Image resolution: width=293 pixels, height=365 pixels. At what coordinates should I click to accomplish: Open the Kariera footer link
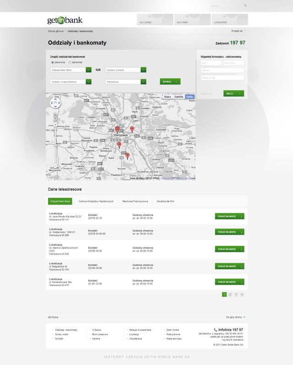click(96, 339)
